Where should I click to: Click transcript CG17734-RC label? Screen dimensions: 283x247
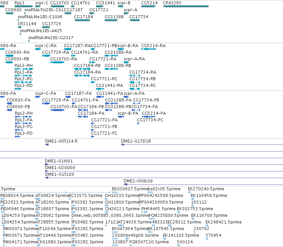tap(143, 86)
